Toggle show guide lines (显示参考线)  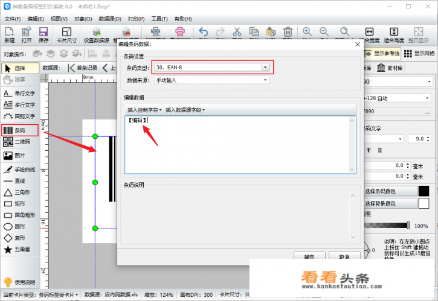tap(382, 53)
